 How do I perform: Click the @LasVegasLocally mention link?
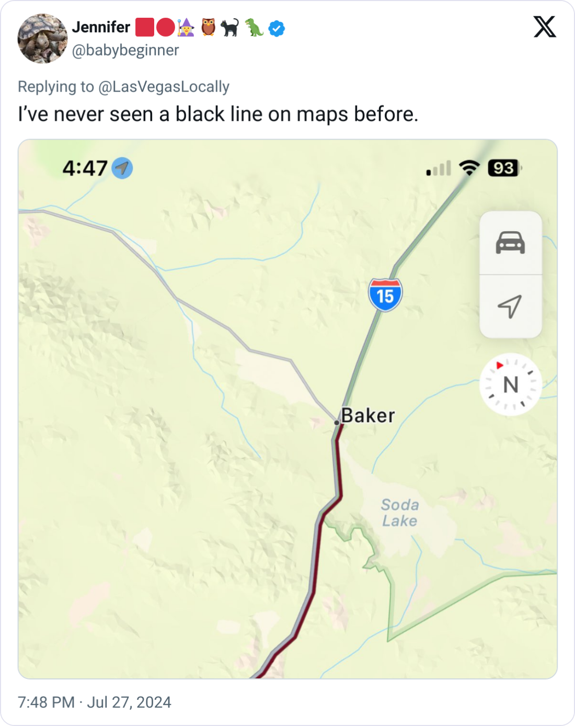click(164, 87)
